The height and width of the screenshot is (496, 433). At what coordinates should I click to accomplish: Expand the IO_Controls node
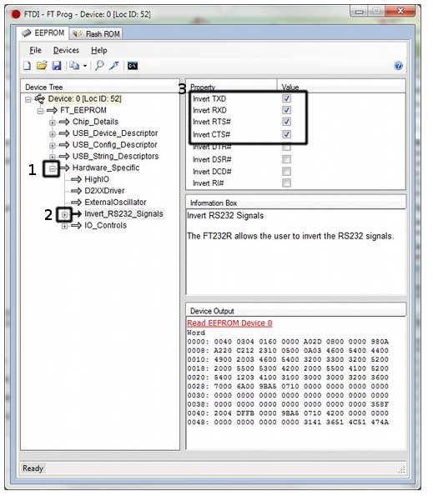coord(64,226)
